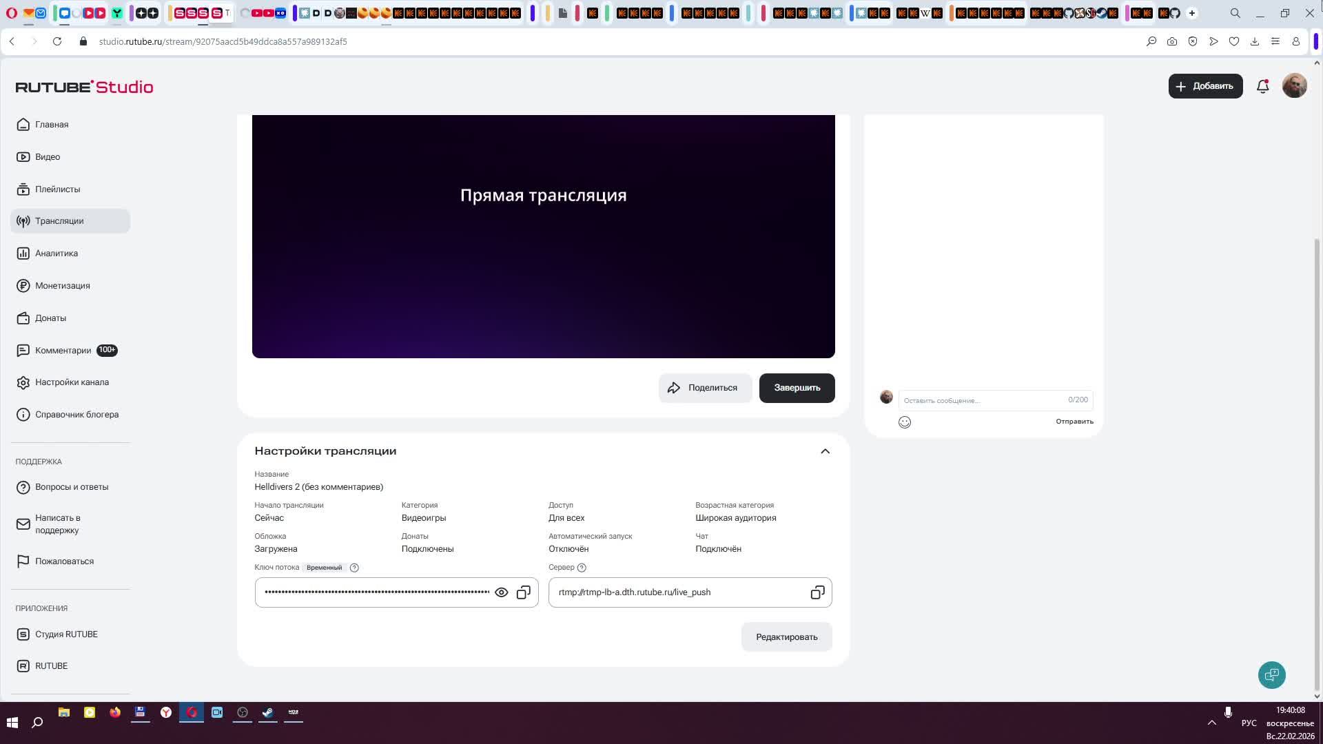Open notifications bell
This screenshot has width=1323, height=744.
coord(1262,86)
